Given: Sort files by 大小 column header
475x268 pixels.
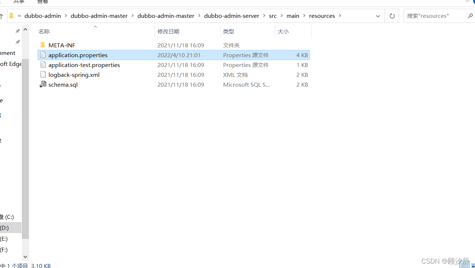Looking at the screenshot, I should (283, 32).
